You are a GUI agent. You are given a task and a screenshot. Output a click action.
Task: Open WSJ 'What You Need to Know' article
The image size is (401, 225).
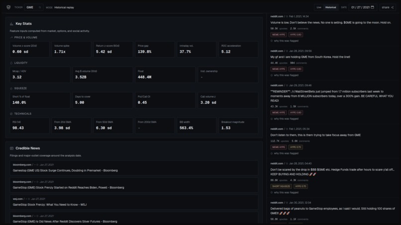tap(134, 202)
